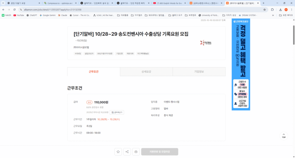Open the ChatGPT bookmark
This screenshot has height=158, width=295.
tap(32, 15)
